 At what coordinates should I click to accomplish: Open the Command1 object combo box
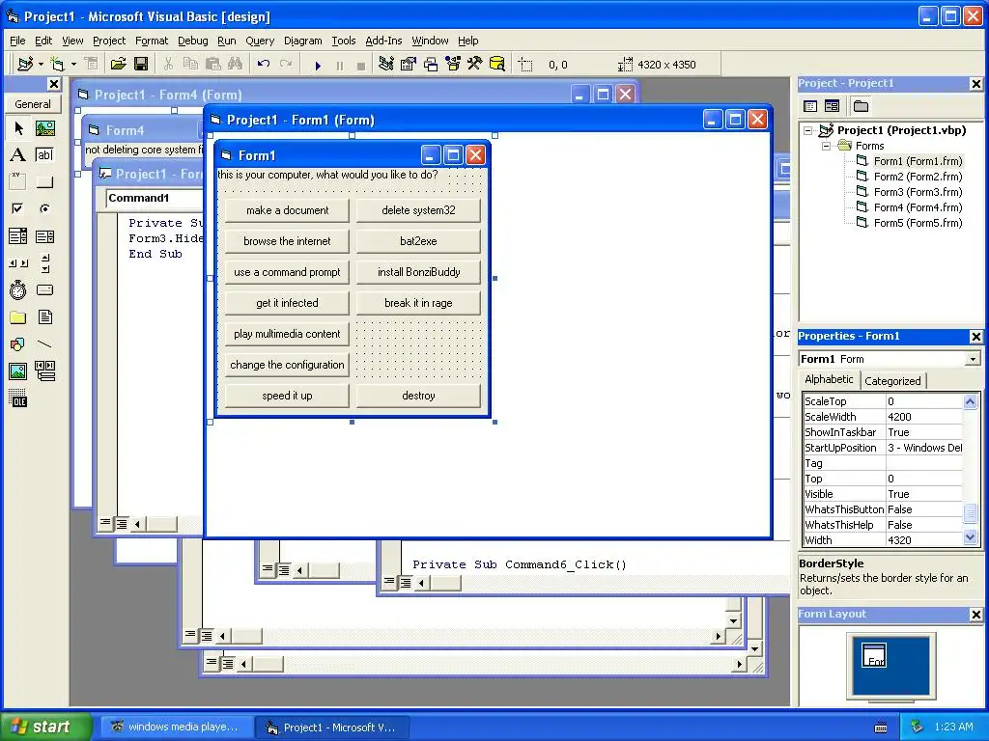coord(155,198)
